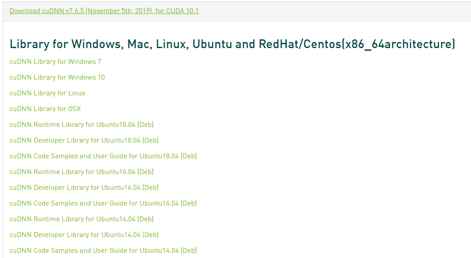Viewport: 471px width, 258px height.
Task: Select cuDNN Runtime Library for Ubuntu14.04
Action: pyautogui.click(x=81, y=219)
